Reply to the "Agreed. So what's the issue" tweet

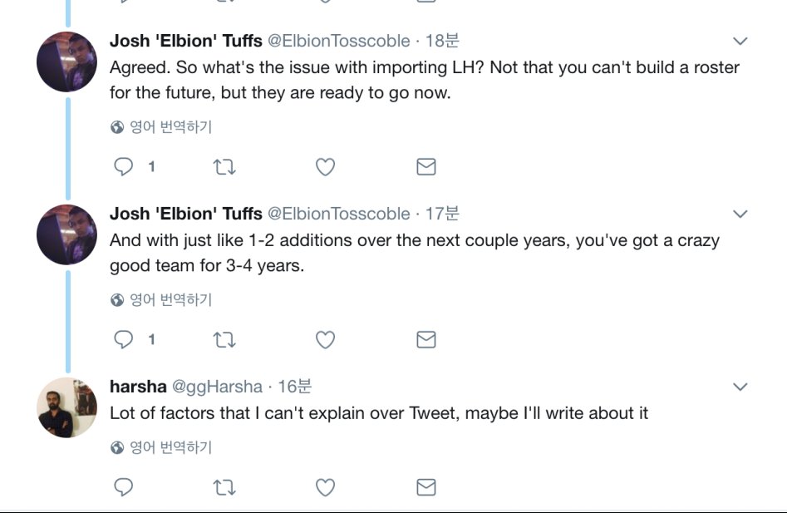tap(124, 167)
